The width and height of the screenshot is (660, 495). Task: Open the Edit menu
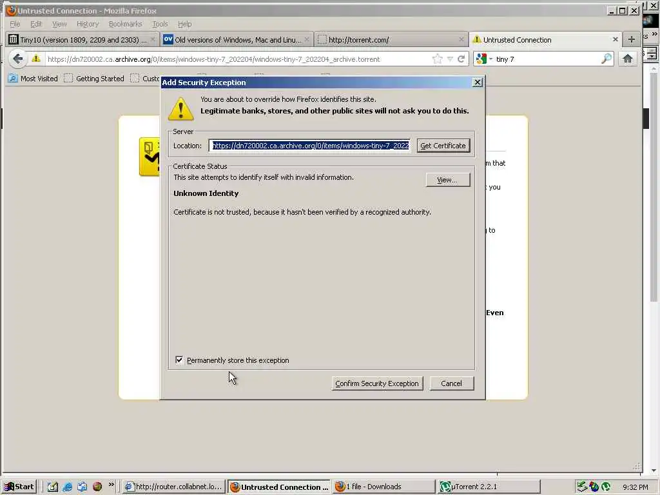(36, 24)
